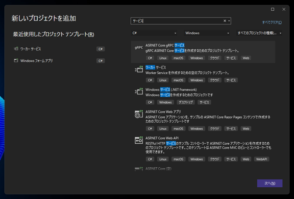The height and width of the screenshot is (199, 294).
Task: Click the ASP.NET Core Web API icon
Action: tap(139, 140)
